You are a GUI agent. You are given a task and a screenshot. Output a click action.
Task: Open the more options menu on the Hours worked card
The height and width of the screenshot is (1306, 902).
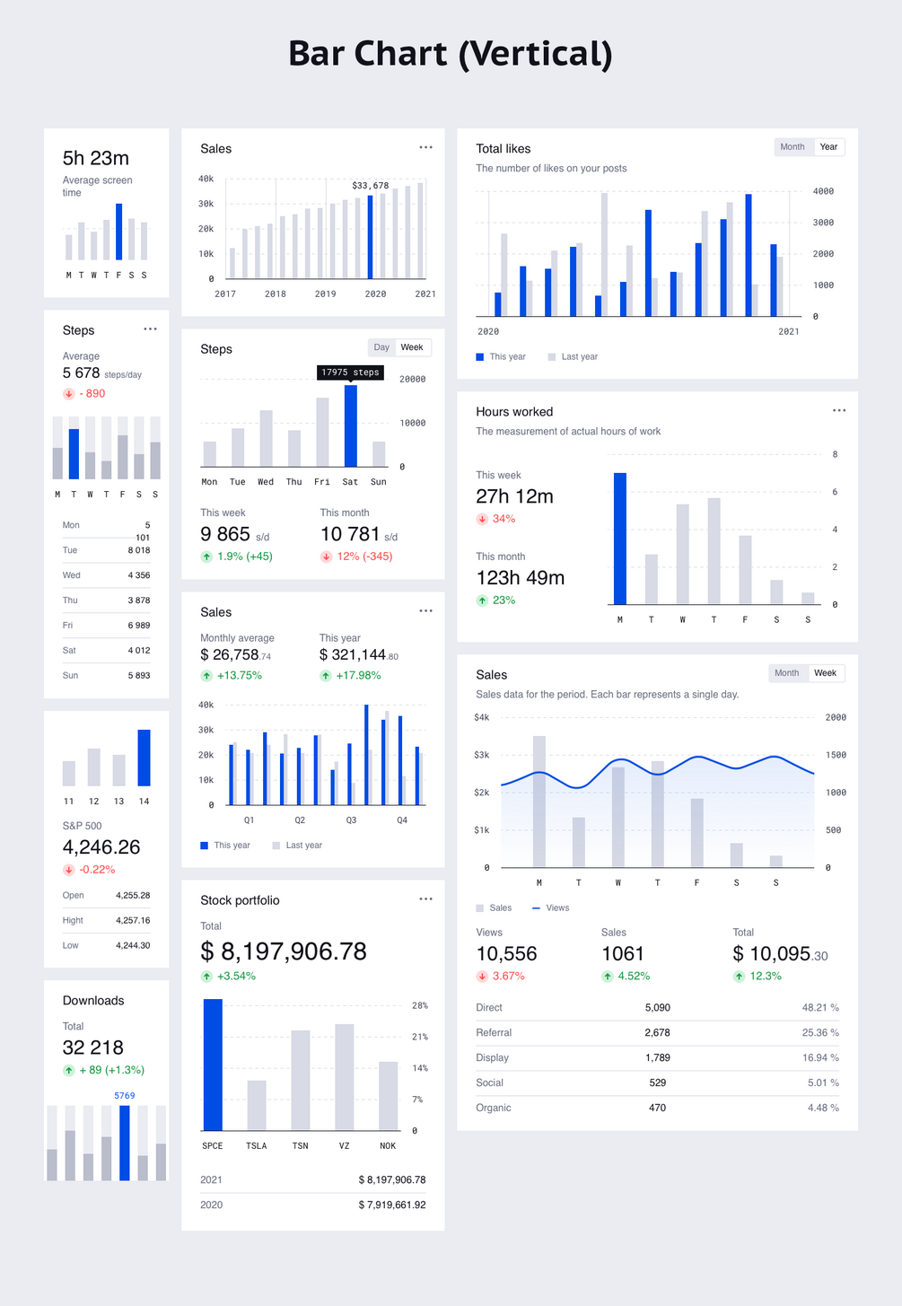(x=839, y=410)
